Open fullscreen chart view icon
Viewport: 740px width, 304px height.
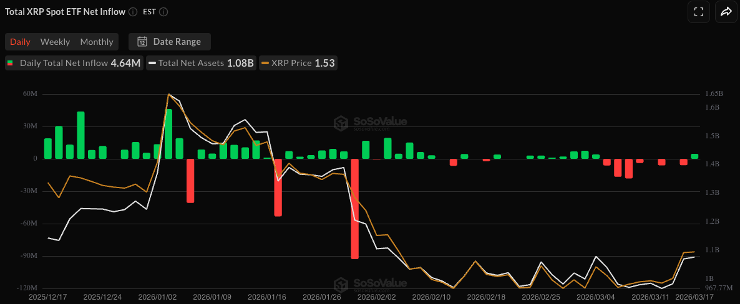coord(698,12)
